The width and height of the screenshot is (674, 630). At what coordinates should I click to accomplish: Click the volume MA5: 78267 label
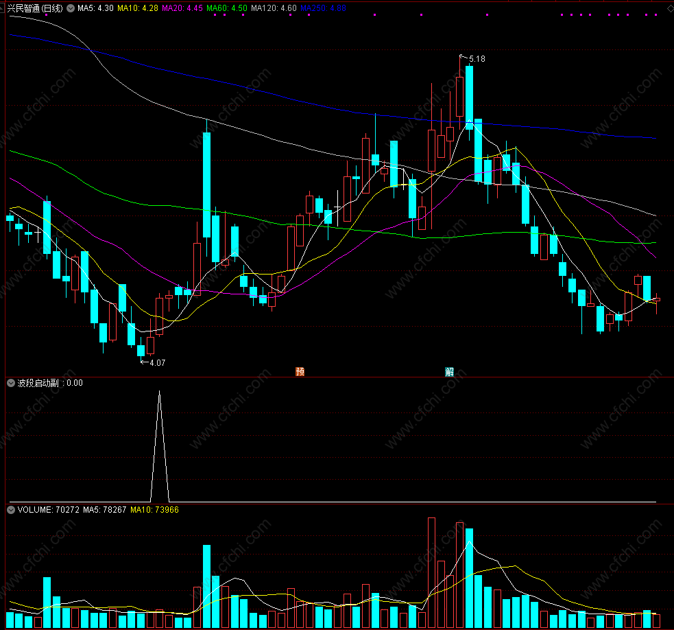tap(104, 509)
